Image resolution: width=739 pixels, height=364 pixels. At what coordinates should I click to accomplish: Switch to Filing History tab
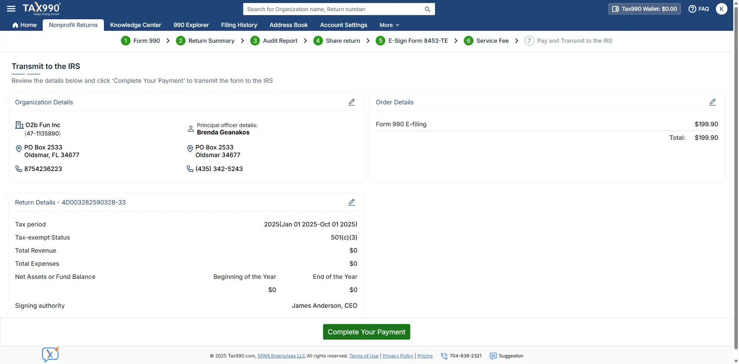[x=239, y=25]
